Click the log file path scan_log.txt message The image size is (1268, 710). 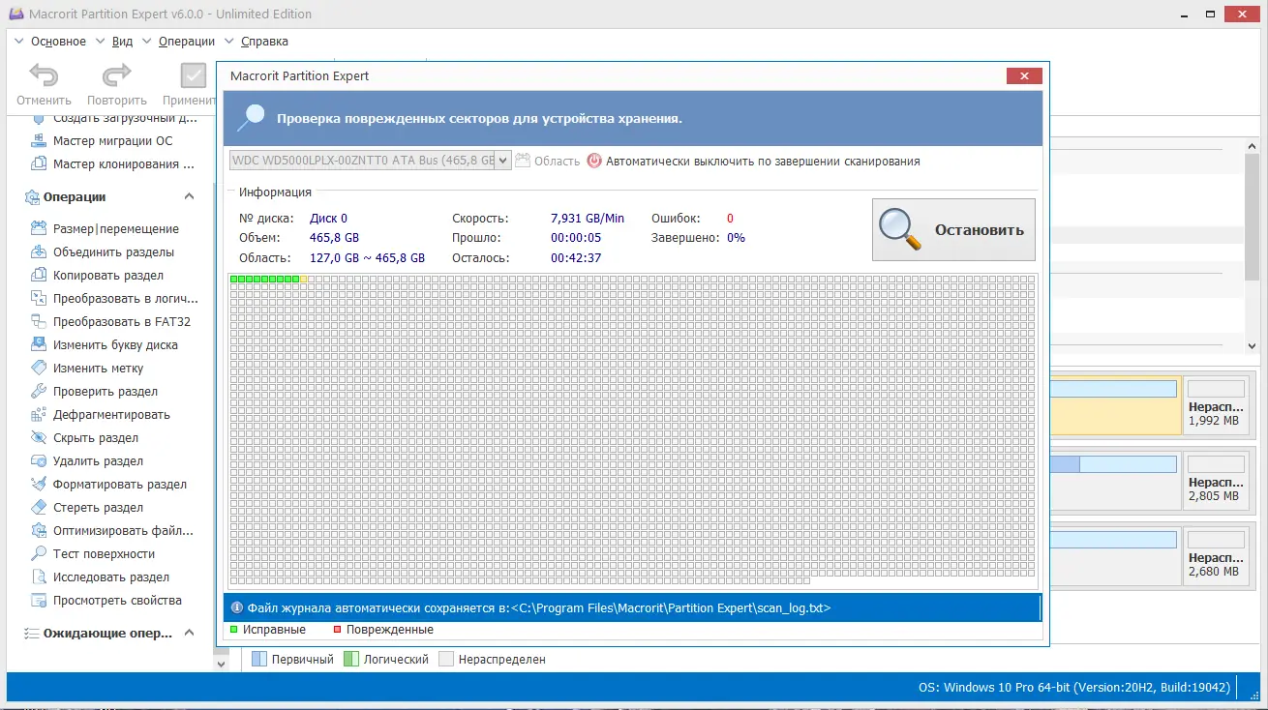click(x=539, y=608)
